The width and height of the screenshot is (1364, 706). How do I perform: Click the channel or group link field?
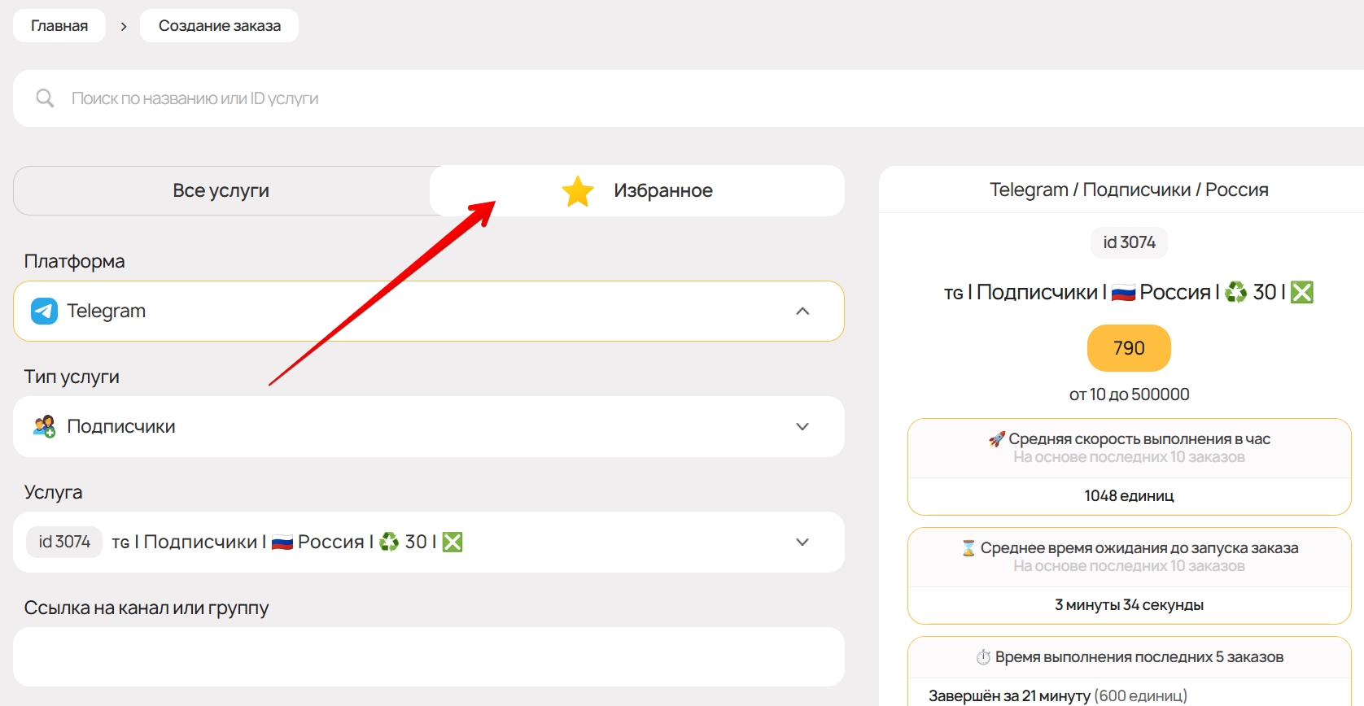tap(428, 656)
